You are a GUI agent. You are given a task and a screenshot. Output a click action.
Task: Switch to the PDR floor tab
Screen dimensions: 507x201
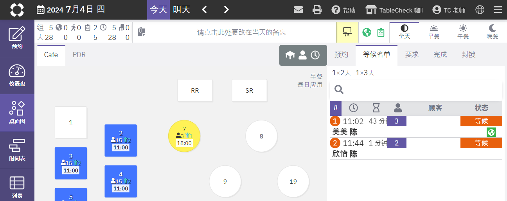79,55
